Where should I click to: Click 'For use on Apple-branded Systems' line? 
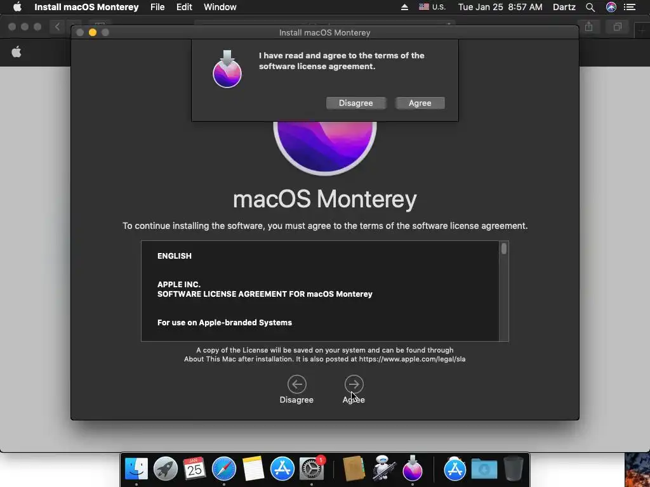(x=225, y=323)
